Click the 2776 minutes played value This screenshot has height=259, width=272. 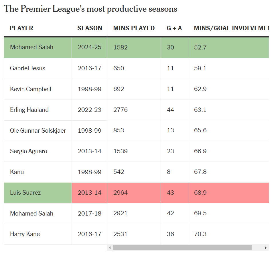pos(120,110)
